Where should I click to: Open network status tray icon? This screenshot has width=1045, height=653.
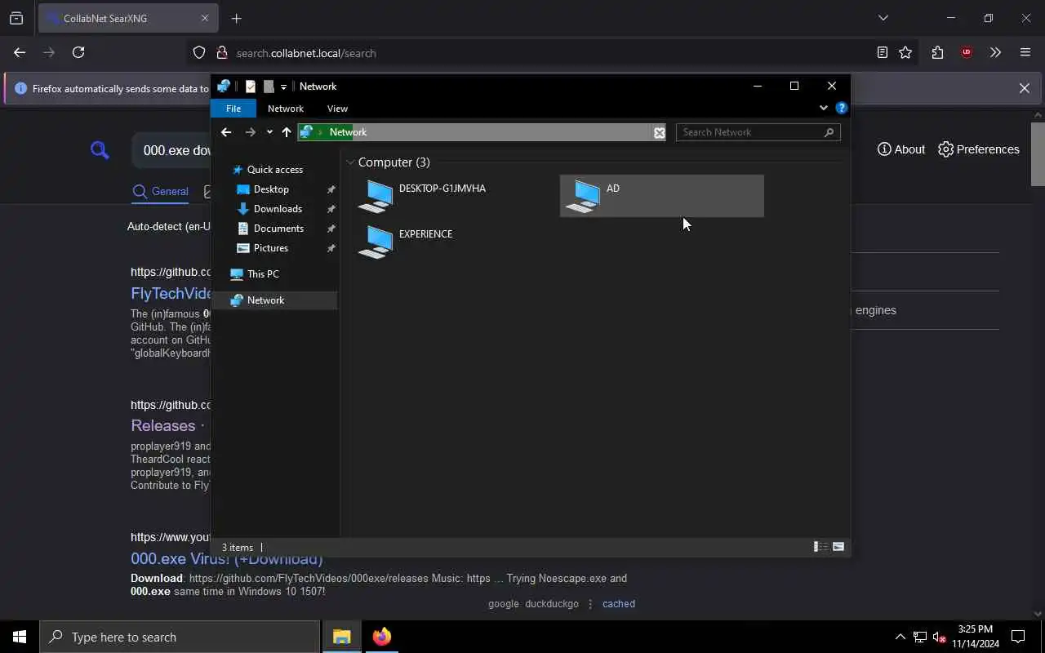[920, 637]
